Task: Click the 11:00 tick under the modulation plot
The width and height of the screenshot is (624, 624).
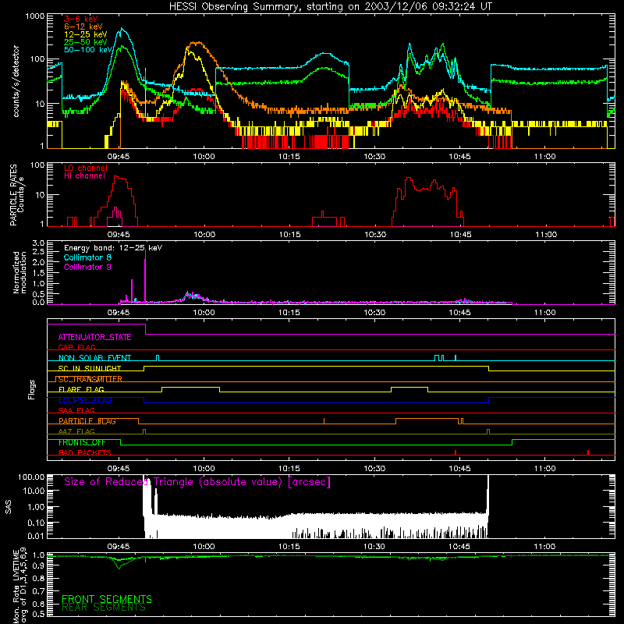Action: click(544, 313)
